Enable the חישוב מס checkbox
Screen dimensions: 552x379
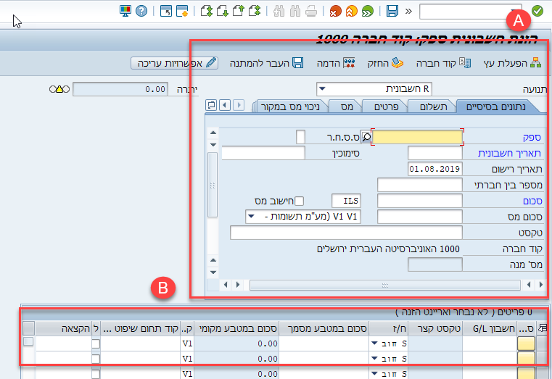tap(299, 201)
